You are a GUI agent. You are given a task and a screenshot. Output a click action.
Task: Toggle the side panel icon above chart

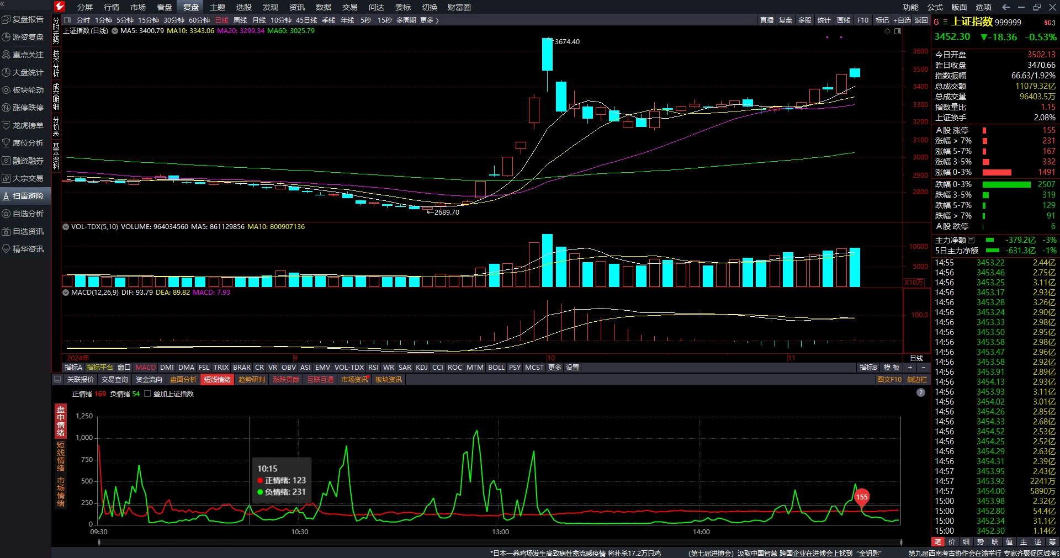898,31
